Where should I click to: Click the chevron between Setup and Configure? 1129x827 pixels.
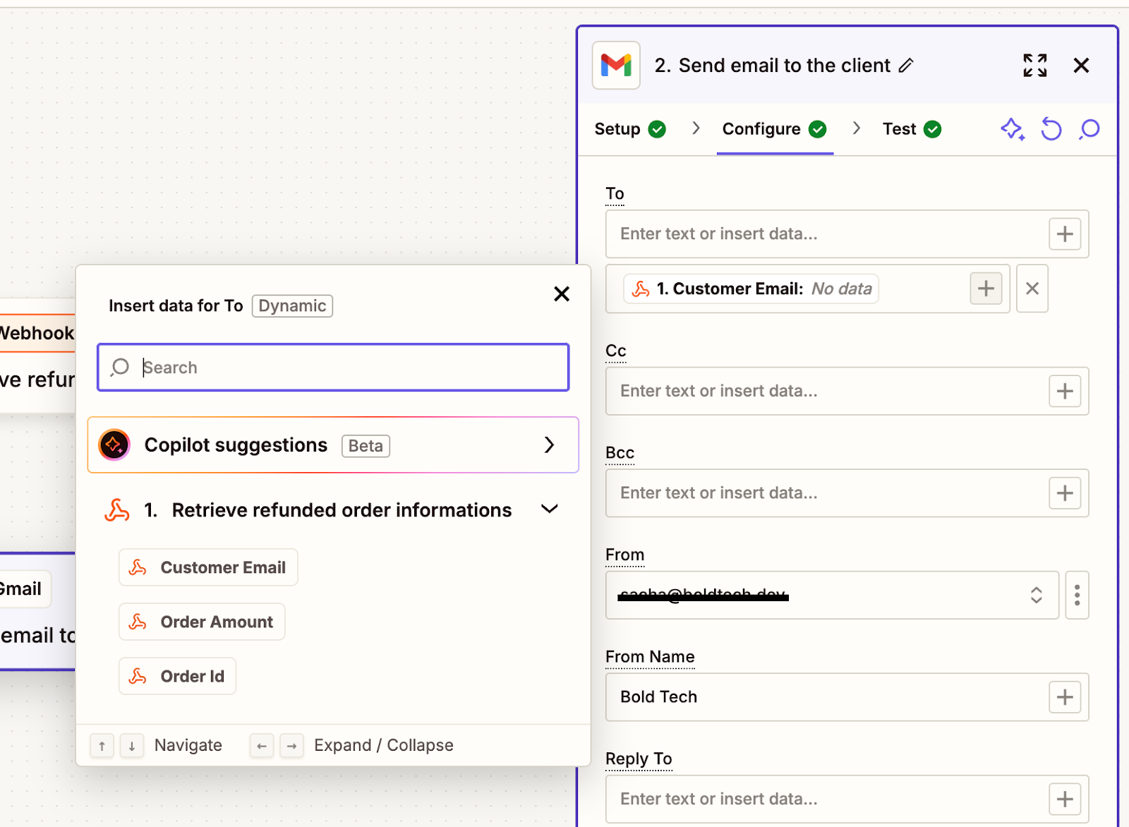pos(696,128)
